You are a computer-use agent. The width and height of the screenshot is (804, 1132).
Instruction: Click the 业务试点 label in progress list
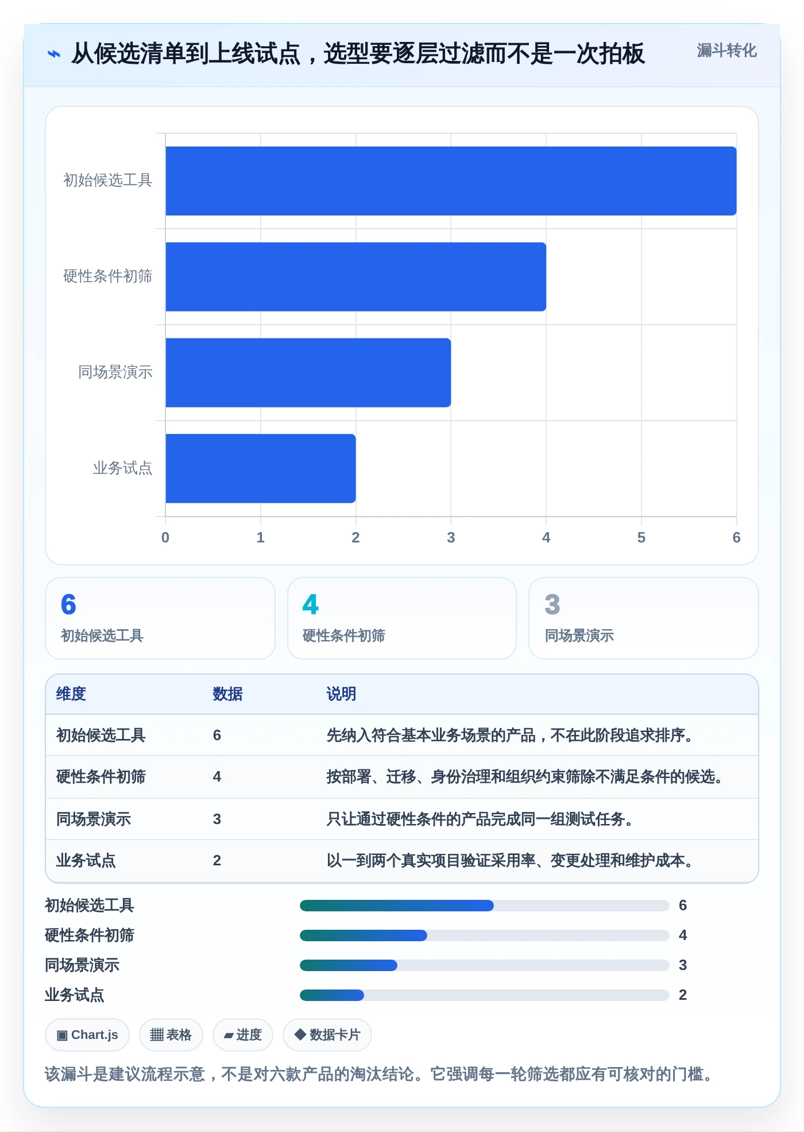[x=75, y=995]
